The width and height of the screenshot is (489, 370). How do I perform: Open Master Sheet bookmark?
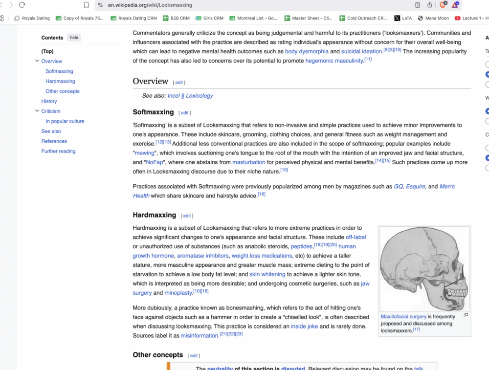tap(309, 18)
